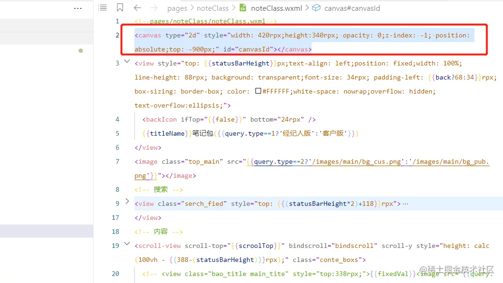Go forward with the right arrow
Image resolution: width=503 pixels, height=283 pixels.
(x=154, y=8)
